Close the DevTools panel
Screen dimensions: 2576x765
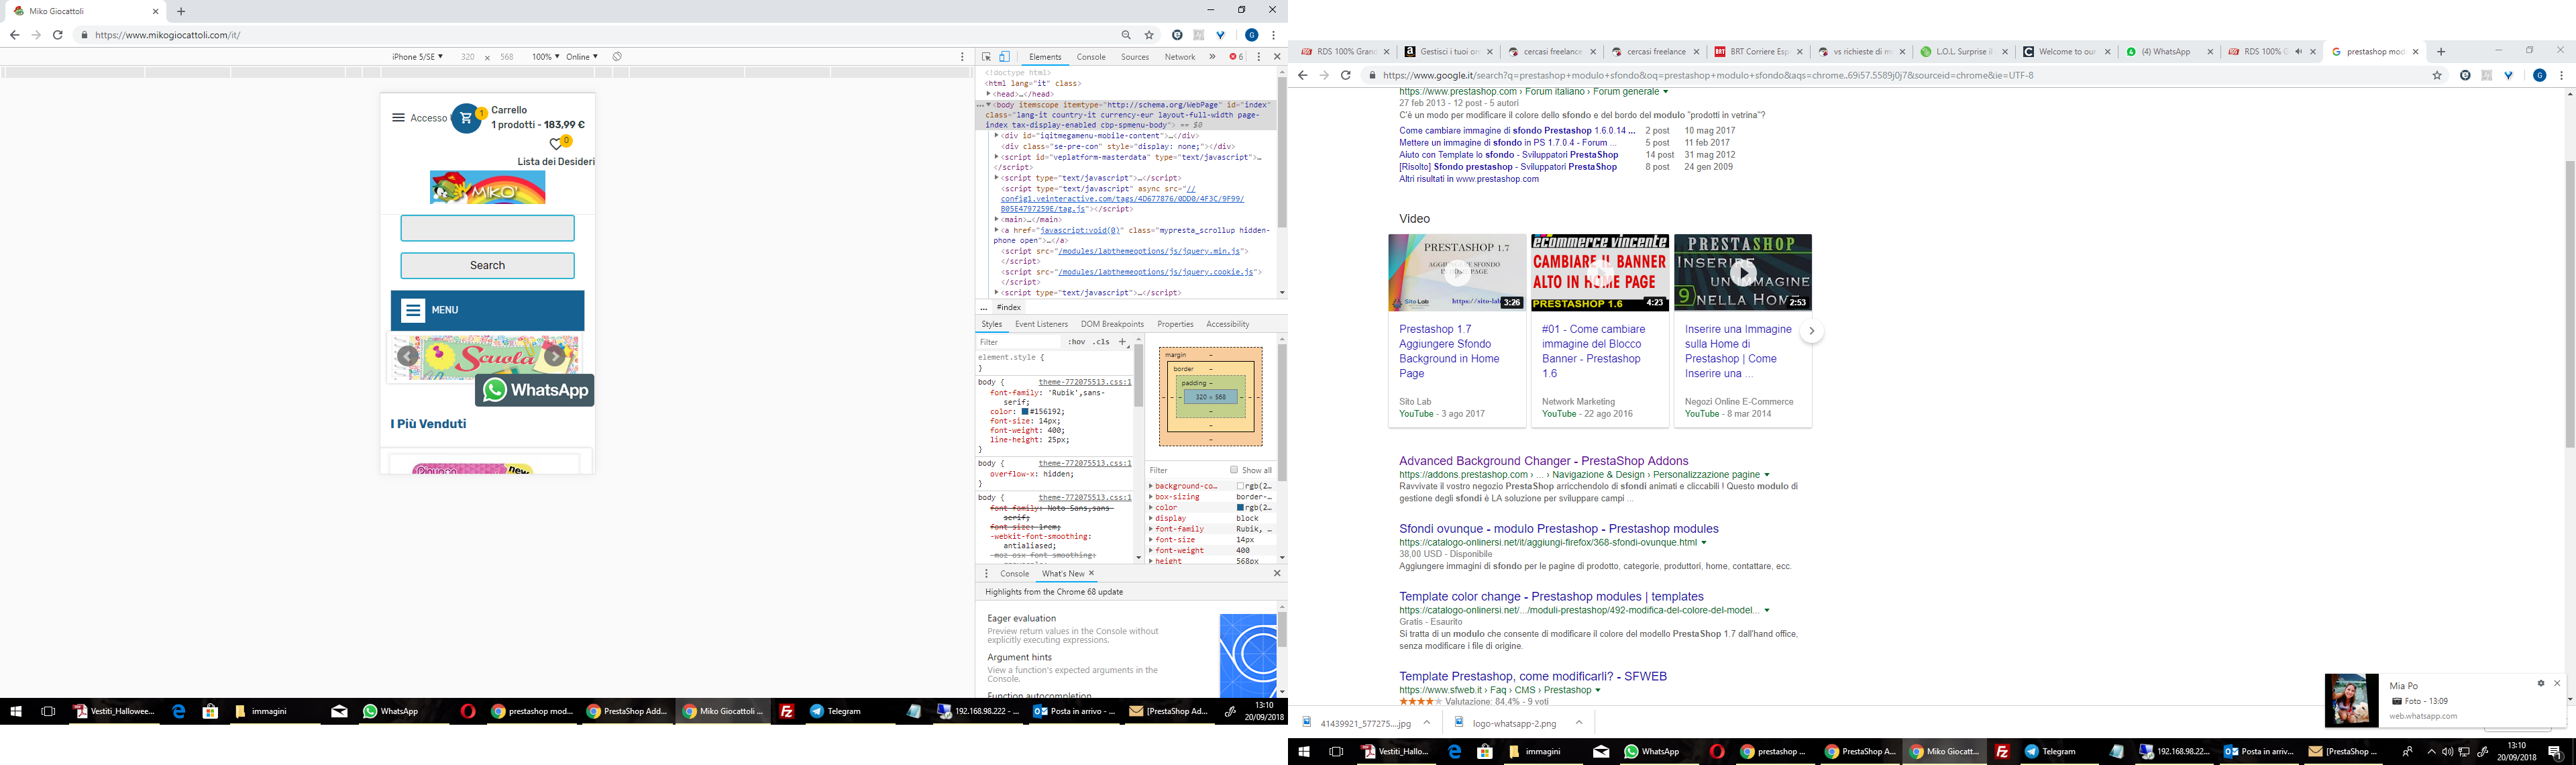click(1277, 57)
